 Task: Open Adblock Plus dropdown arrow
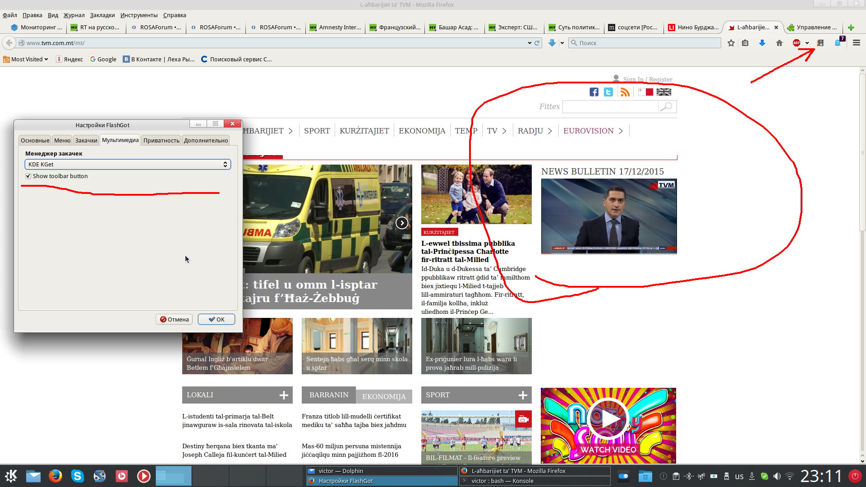pos(807,43)
